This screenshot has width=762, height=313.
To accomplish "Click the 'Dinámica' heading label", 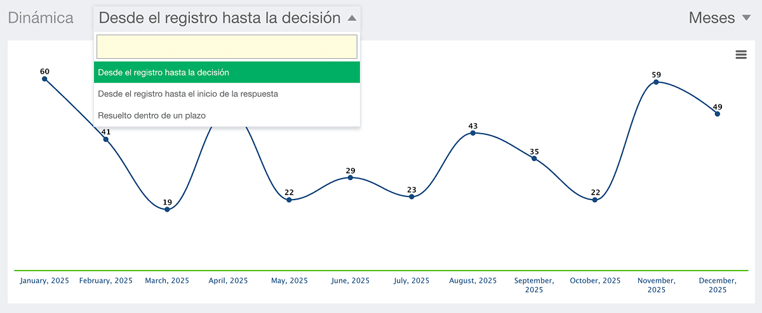I will tap(41, 18).
